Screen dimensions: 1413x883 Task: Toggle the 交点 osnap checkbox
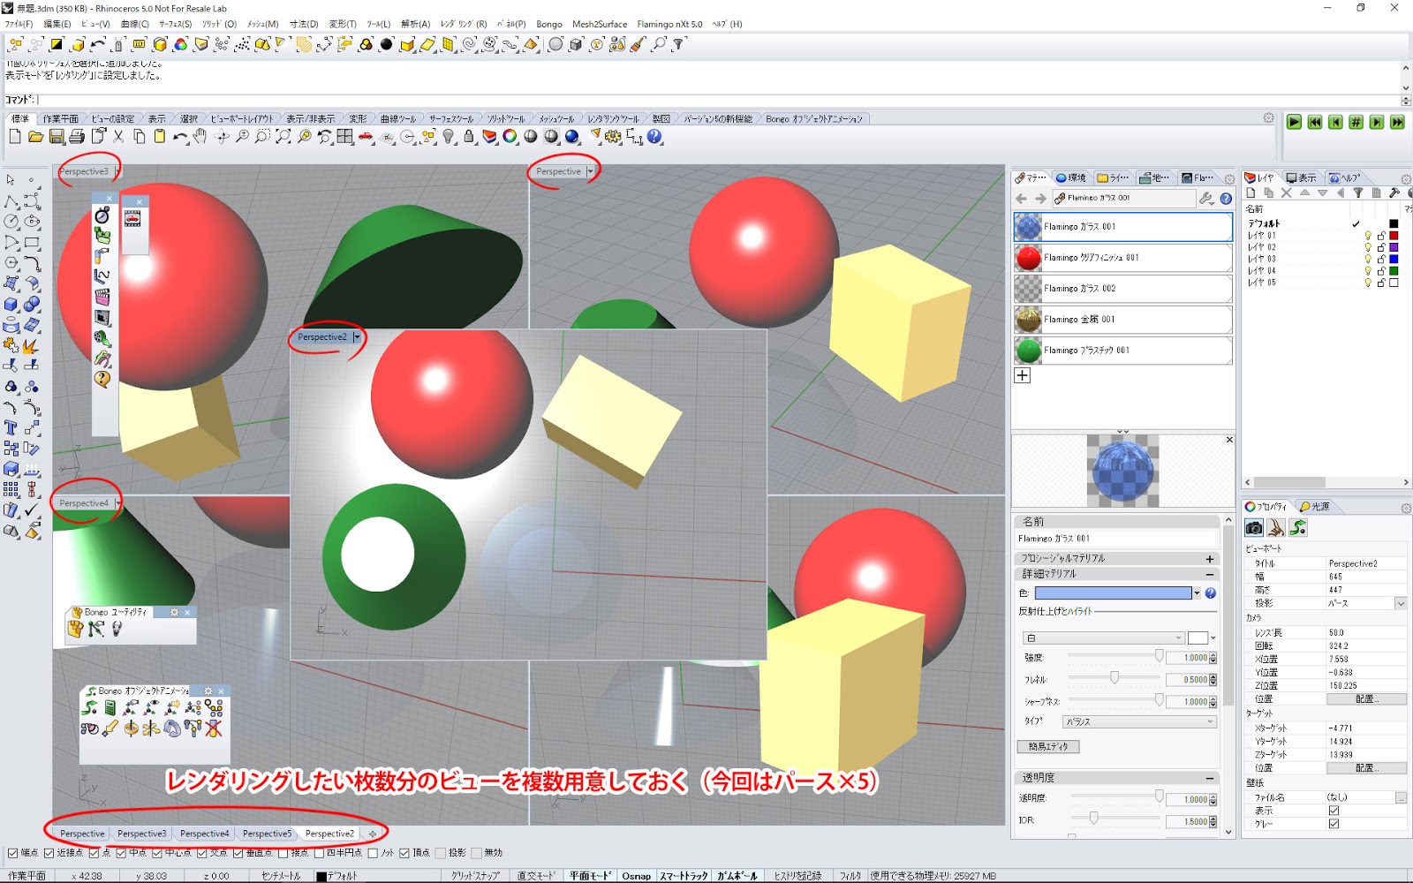click(202, 853)
